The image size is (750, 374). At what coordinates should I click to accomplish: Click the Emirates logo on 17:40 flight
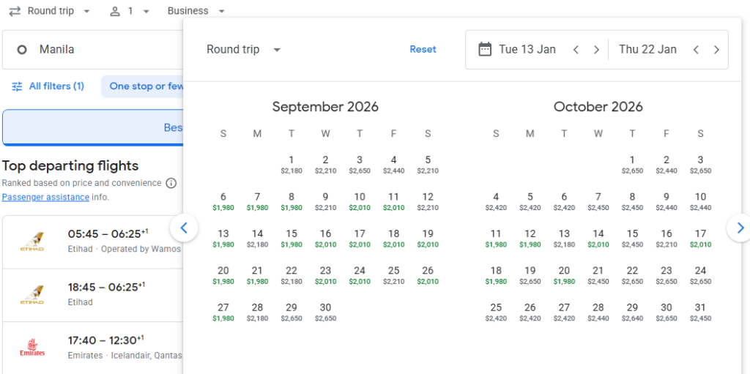coord(32,348)
